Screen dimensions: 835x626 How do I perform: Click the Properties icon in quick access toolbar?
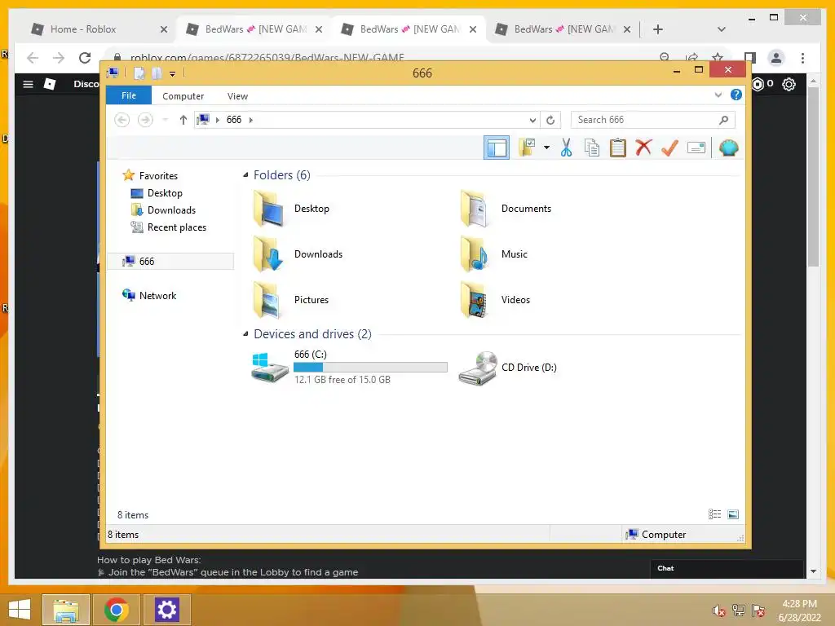139,73
